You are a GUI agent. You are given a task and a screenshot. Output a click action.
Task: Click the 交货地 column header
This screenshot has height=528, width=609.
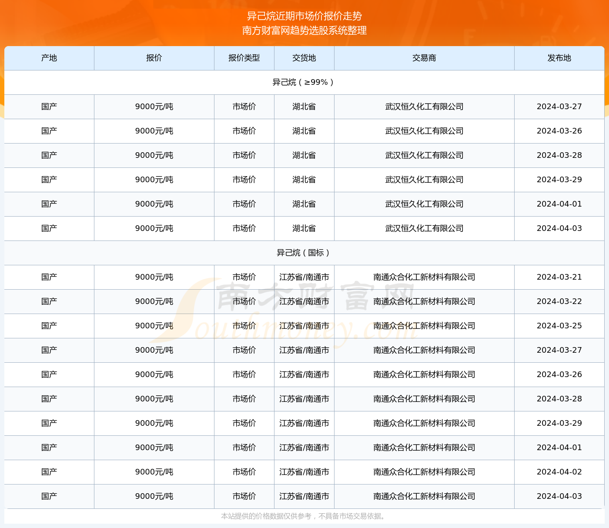click(304, 58)
